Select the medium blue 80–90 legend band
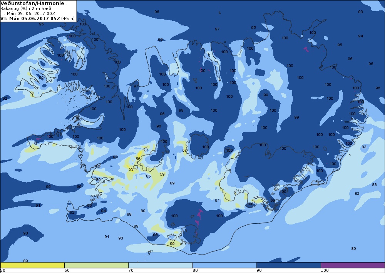Screen dimensions: 385x273 tap(225, 265)
